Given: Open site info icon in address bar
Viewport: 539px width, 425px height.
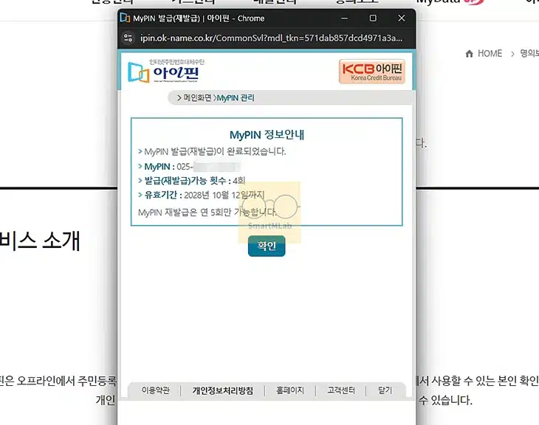Looking at the screenshot, I should tap(128, 38).
